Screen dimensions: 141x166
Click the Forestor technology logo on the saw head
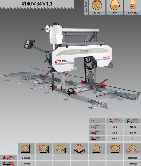(106, 58)
